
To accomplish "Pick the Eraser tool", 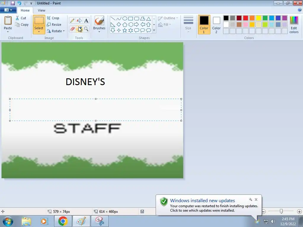I will point(72,29).
